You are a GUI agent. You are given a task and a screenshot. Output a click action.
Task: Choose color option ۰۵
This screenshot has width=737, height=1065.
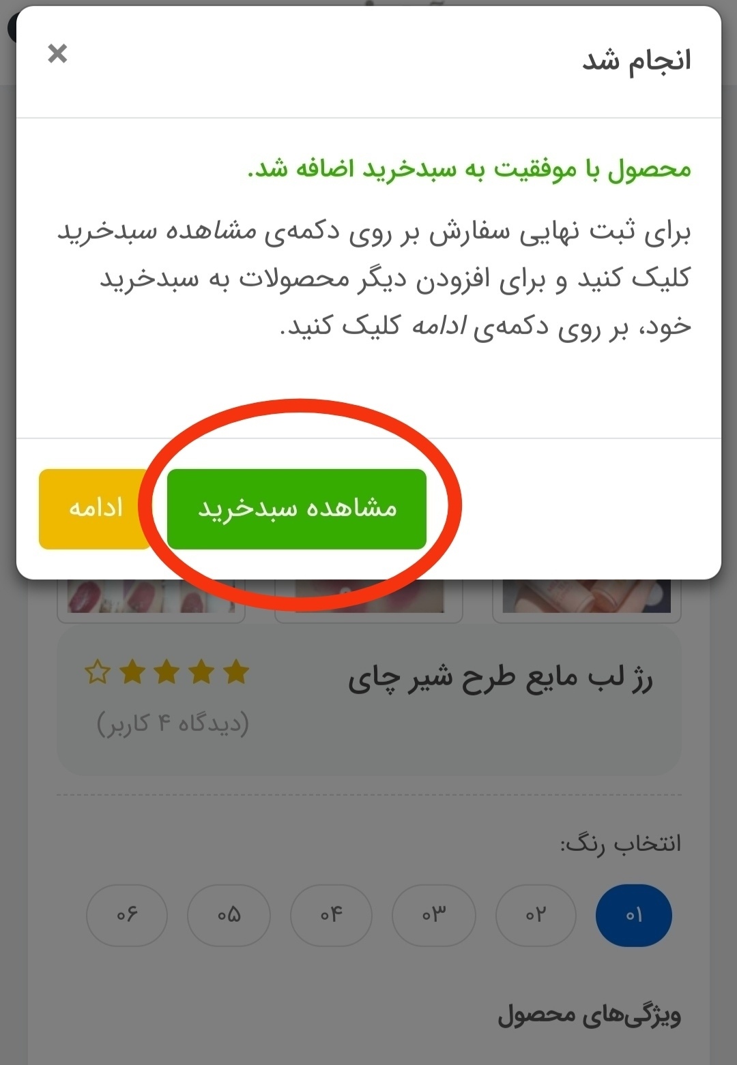coord(229,915)
